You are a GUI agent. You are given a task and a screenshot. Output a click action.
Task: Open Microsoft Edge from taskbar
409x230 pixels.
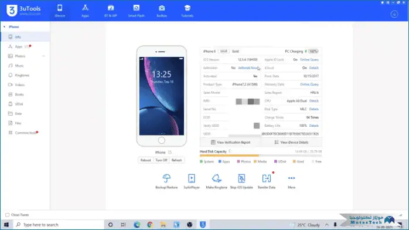137,225
